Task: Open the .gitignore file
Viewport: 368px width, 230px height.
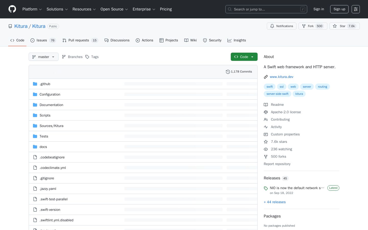Action: click(x=47, y=178)
